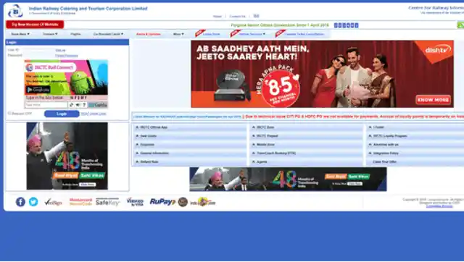Open the Alerts & Updates menu item
Viewport: 464px width, 262px height.
[149, 34]
